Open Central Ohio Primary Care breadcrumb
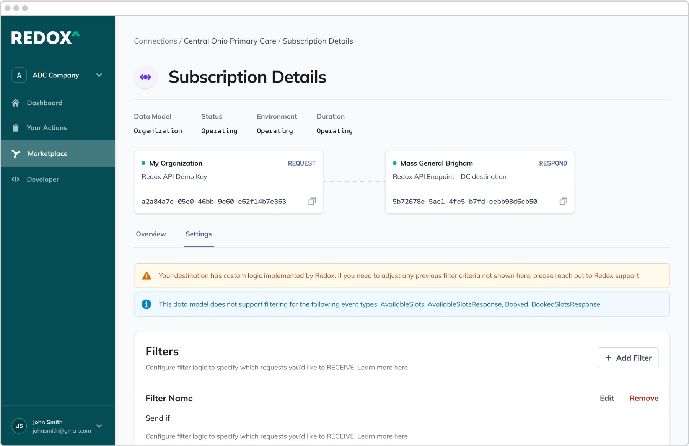Viewport: 689px width, 446px height. (x=230, y=41)
